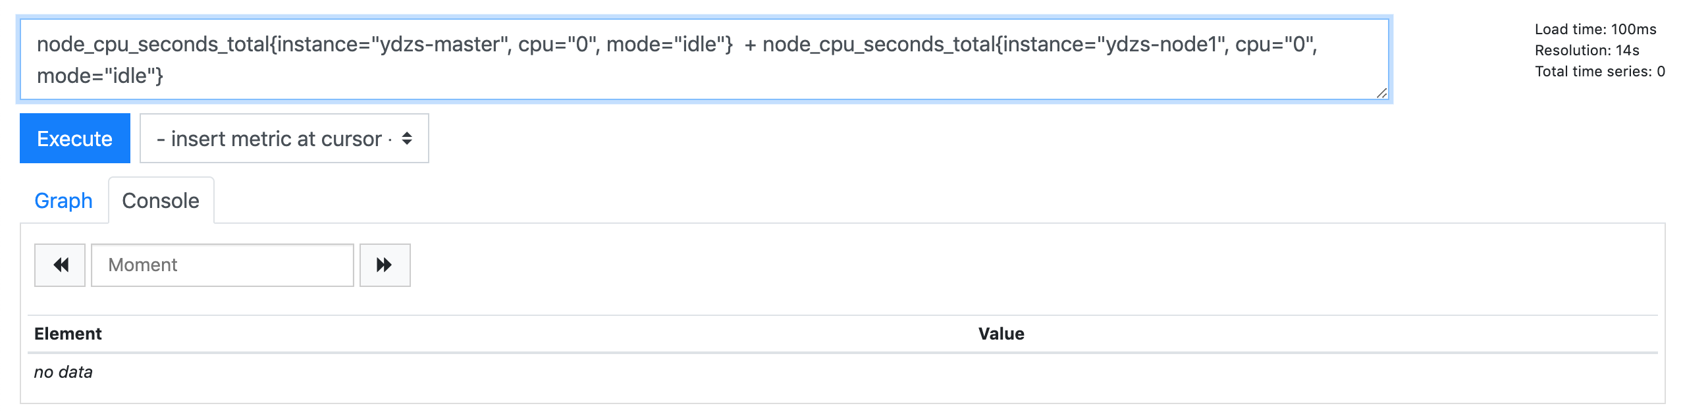Click inside the PromQL expression text area
Screen dimensions: 1683x412
point(705,60)
